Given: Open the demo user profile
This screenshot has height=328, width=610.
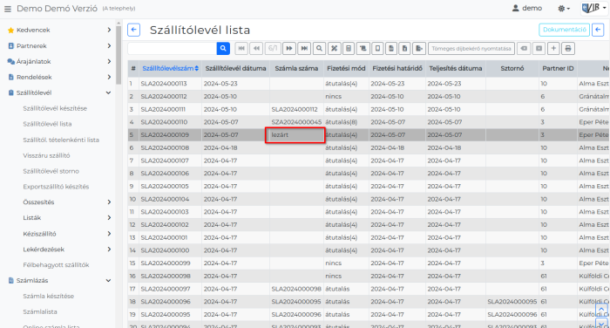Looking at the screenshot, I should tap(527, 8).
